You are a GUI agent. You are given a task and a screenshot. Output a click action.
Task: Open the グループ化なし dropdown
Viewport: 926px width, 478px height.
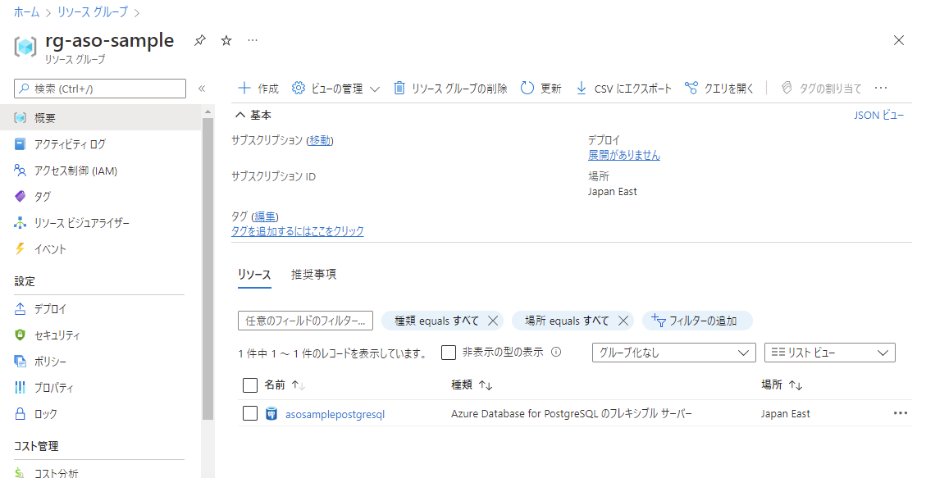click(674, 353)
